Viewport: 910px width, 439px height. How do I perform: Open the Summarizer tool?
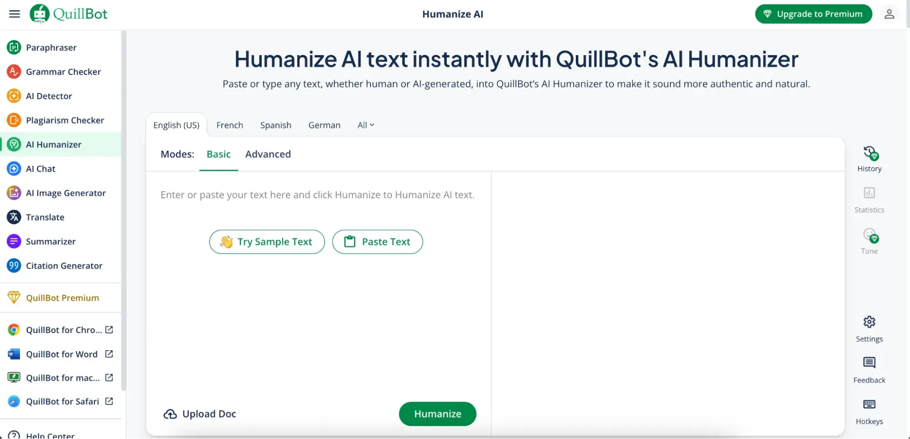(x=51, y=241)
